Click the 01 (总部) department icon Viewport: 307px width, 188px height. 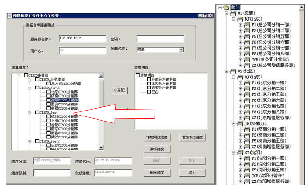[x=233, y=13]
